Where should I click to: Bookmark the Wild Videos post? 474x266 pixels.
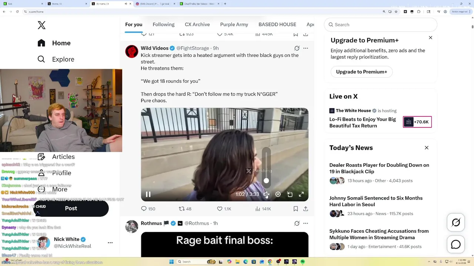(x=296, y=209)
